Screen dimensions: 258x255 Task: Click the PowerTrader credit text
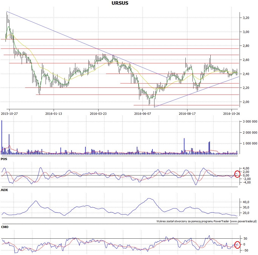206,221
